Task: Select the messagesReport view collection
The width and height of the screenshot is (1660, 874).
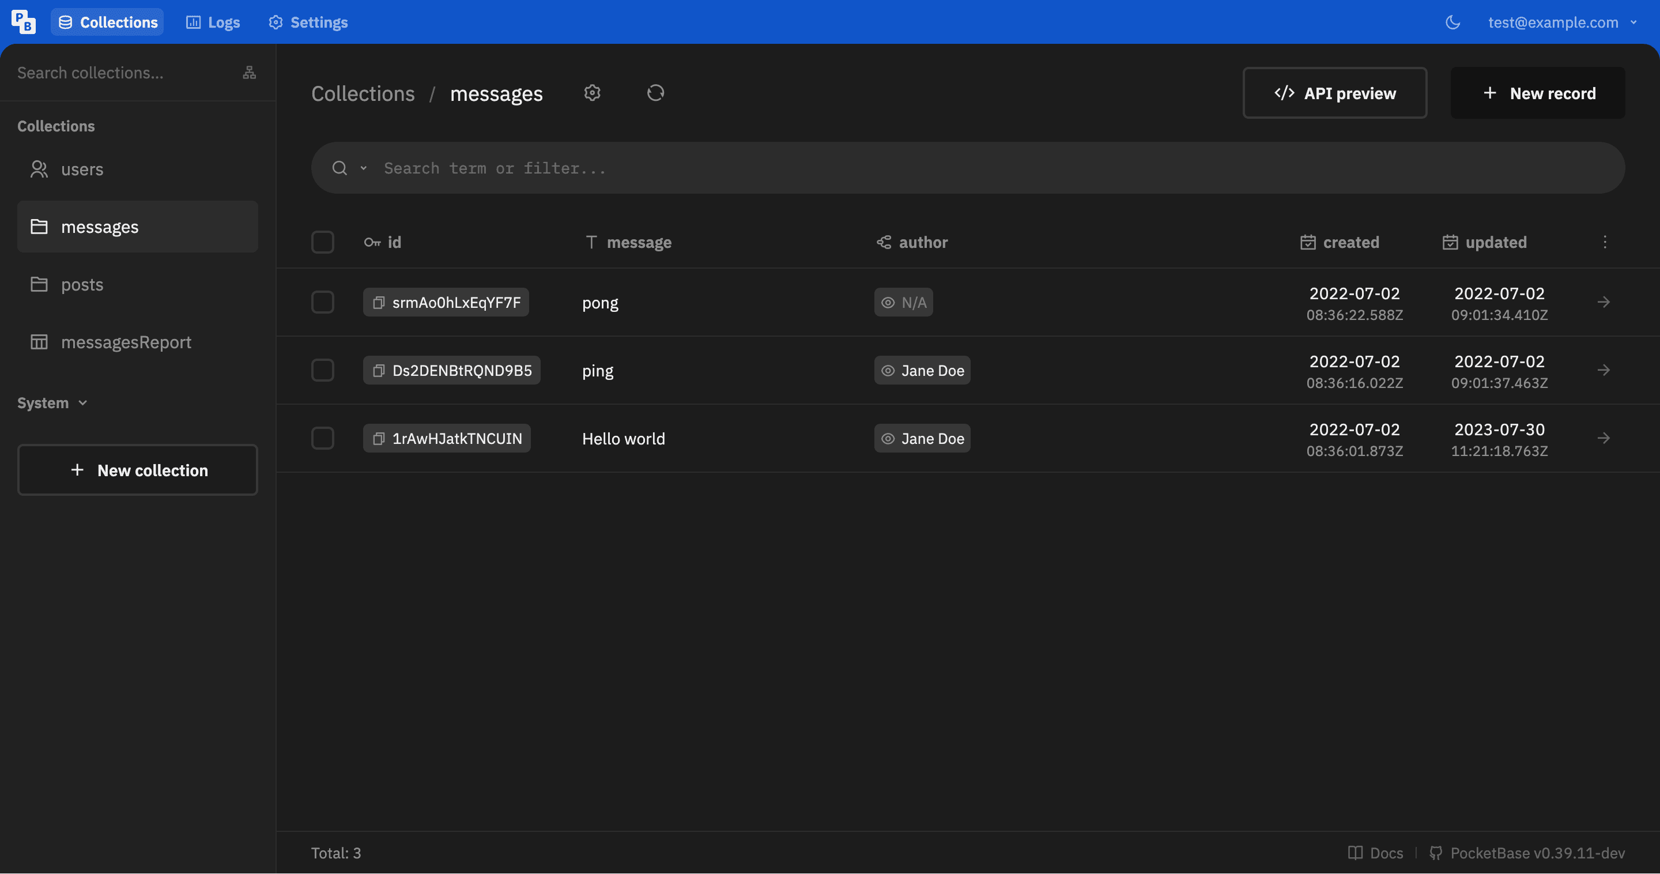Action: click(x=138, y=342)
